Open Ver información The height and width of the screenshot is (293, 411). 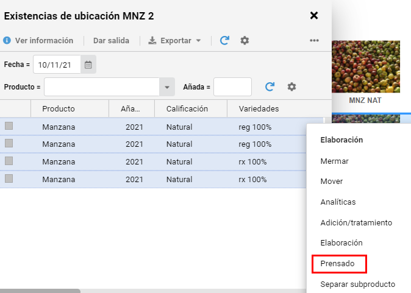pos(44,41)
